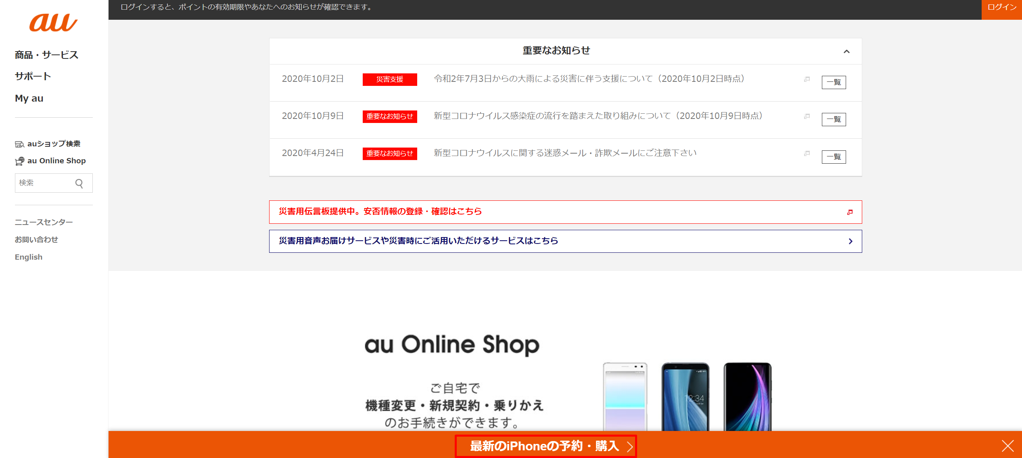Close the orange iPhone banner with X

coord(1007,446)
